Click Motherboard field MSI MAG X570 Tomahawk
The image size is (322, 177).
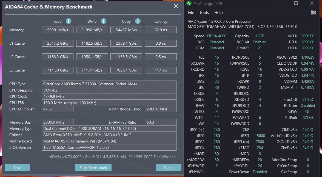[109, 141]
